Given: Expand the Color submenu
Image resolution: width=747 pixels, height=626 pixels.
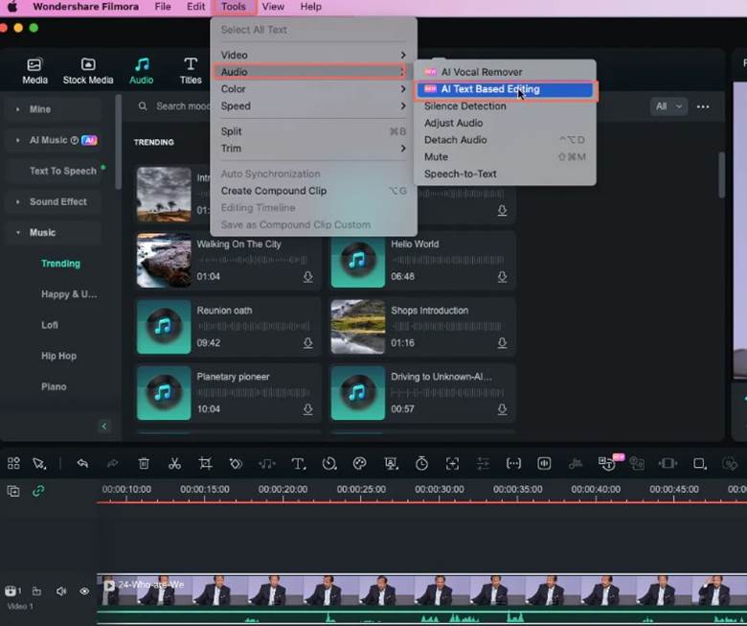Looking at the screenshot, I should pos(313,89).
